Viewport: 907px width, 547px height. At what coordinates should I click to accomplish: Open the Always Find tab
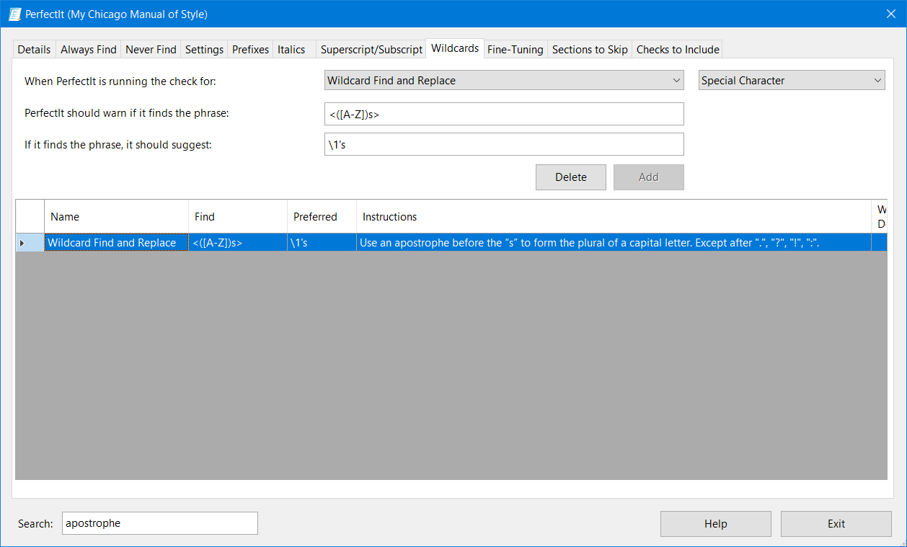click(x=88, y=49)
